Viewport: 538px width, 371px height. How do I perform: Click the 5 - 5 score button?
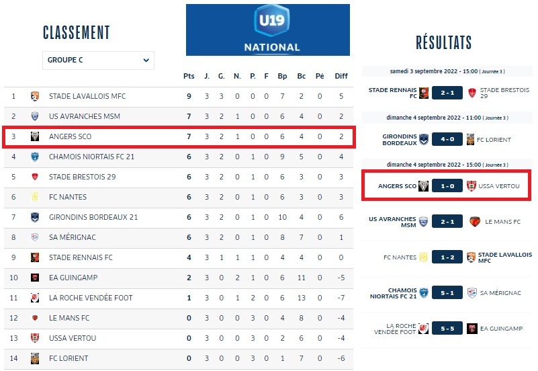[x=447, y=329]
